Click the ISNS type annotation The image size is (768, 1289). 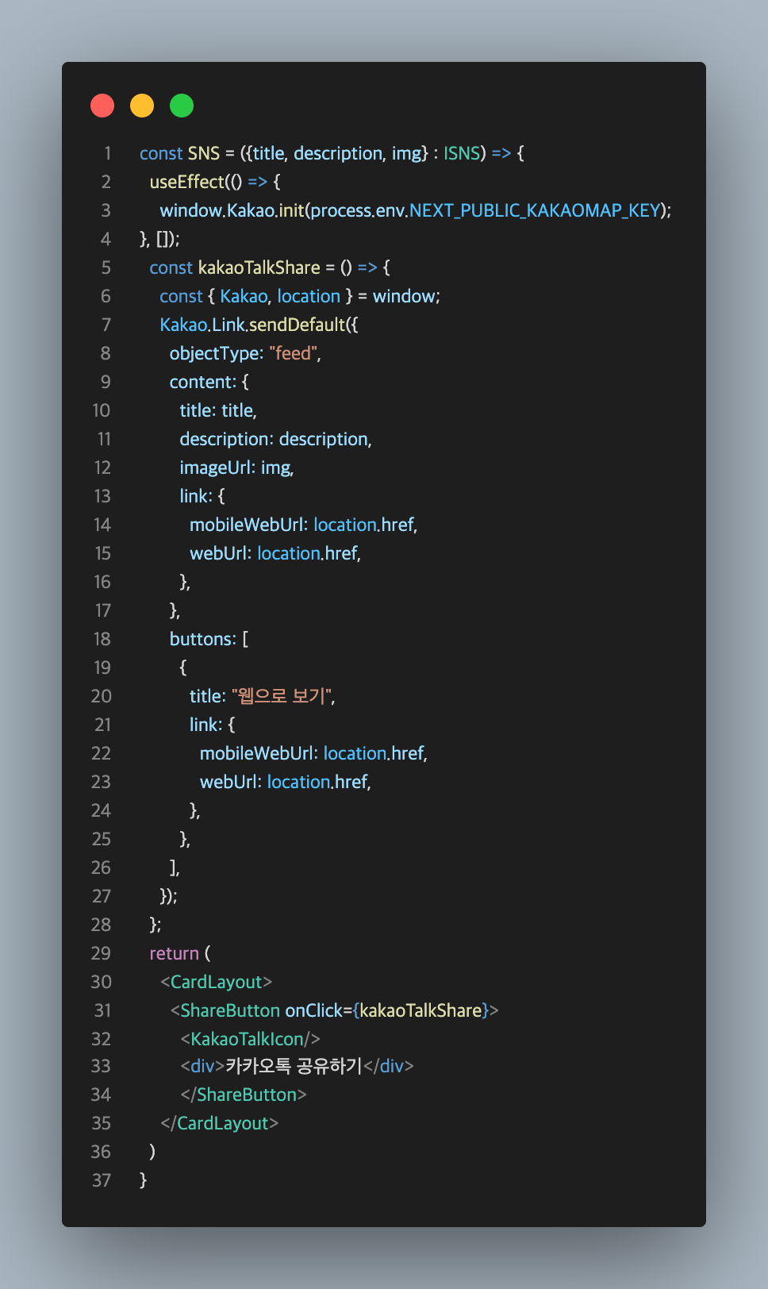point(462,153)
